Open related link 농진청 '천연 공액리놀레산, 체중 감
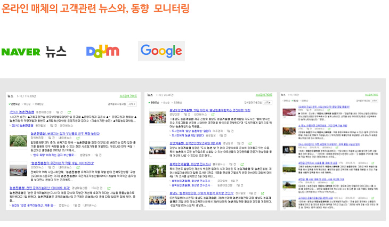The width and height of the screenshot is (389, 227). [x=33, y=205]
